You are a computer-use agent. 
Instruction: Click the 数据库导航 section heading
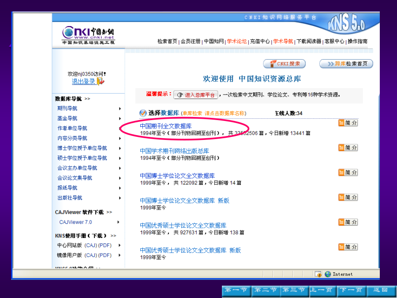pyautogui.click(x=68, y=98)
